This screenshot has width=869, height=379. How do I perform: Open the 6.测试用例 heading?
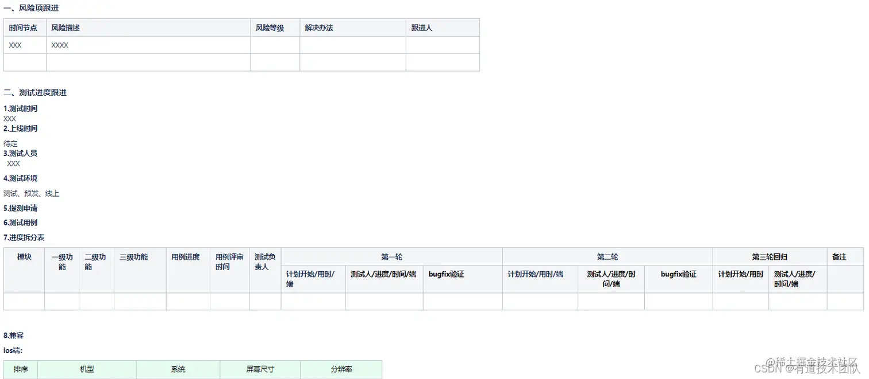point(20,222)
